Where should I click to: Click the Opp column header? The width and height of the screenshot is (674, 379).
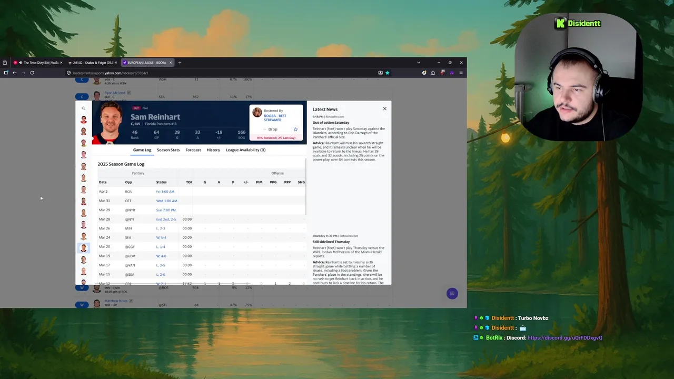point(128,182)
